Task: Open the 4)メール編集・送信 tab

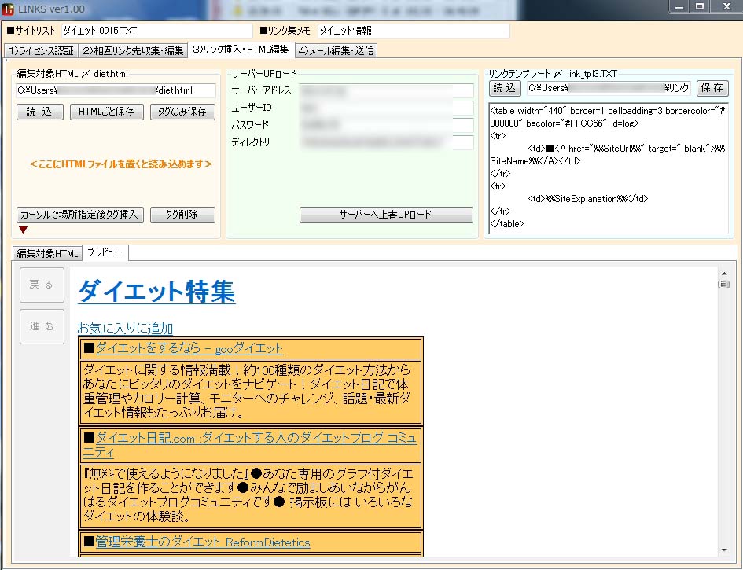Action: tap(337, 50)
